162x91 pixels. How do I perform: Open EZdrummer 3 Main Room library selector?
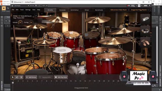pos(119,10)
